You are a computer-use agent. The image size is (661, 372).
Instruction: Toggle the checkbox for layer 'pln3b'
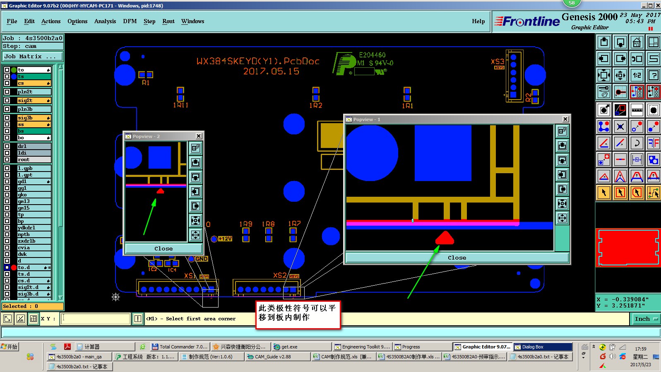click(7, 109)
